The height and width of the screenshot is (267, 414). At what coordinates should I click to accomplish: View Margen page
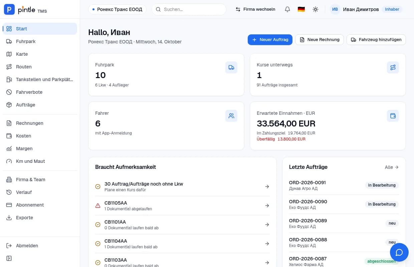(x=40, y=149)
